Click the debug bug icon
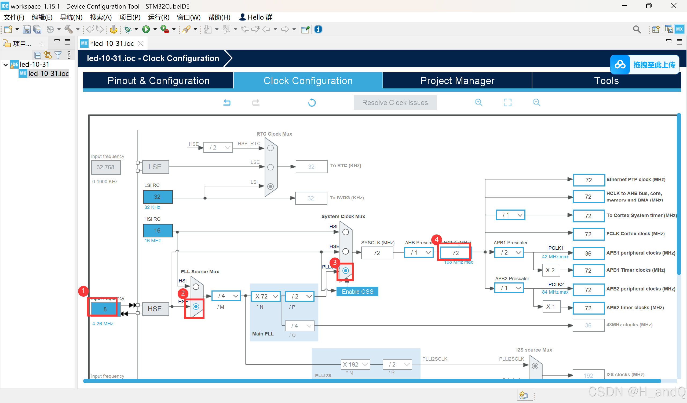Image resolution: width=687 pixels, height=403 pixels. click(127, 29)
